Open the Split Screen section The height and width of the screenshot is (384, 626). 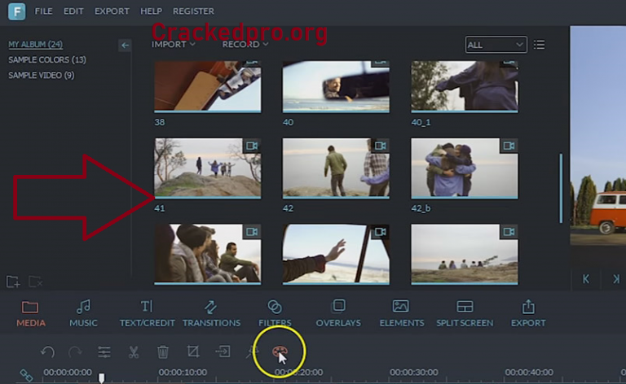pyautogui.click(x=464, y=313)
